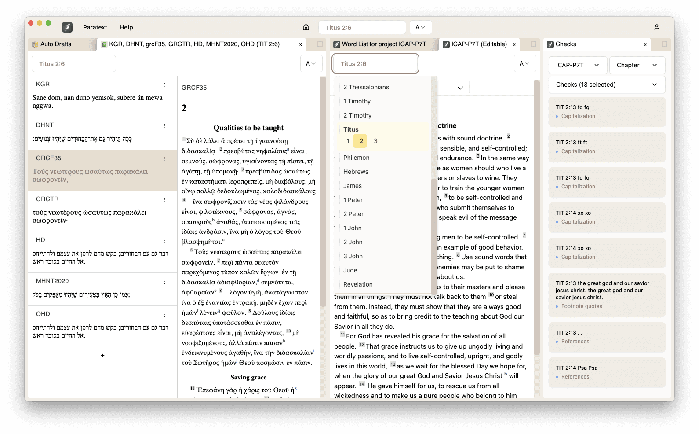699x434 pixels.
Task: Maximize the ICAP-P7T editor panel
Action: pyautogui.click(x=533, y=44)
